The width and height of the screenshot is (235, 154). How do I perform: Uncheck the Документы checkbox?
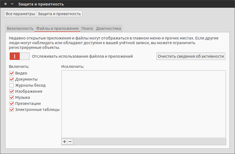[x=12, y=79]
